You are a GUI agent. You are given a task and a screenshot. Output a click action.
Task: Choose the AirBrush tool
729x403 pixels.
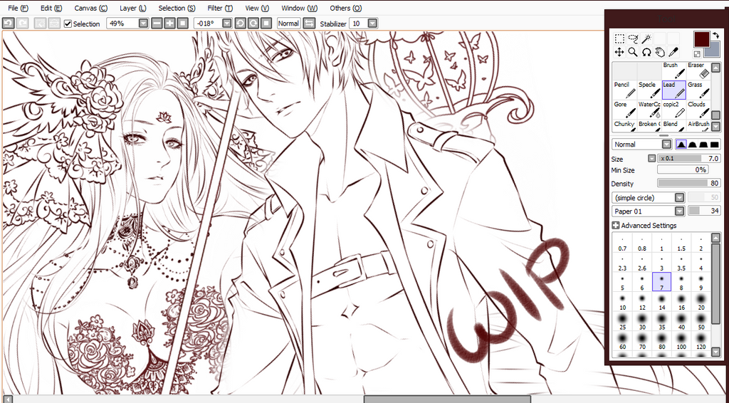point(698,126)
